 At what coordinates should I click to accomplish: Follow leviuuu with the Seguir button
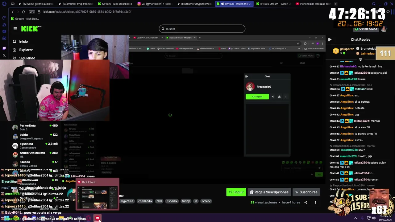(x=236, y=192)
